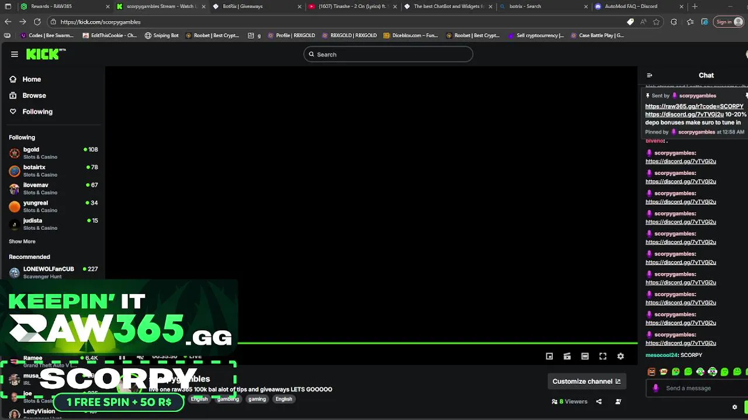Open Case Battle Play bookmark

point(597,36)
